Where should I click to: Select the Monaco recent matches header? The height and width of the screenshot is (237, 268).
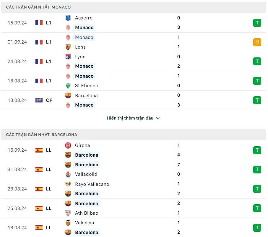click(x=38, y=7)
